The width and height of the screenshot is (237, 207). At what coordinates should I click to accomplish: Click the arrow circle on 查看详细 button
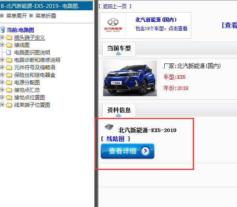coord(145,151)
